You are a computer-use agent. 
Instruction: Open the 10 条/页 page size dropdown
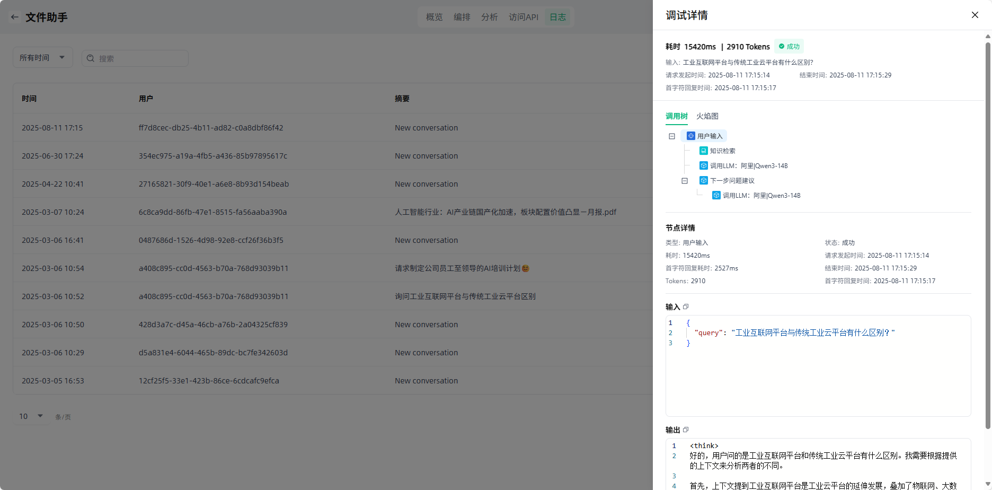coord(32,416)
